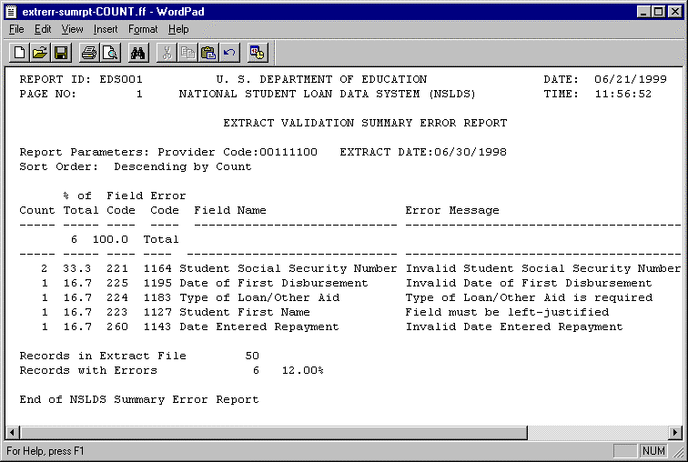Click the Copy icon in the toolbar
Viewport: 688px width, 462px height.
pos(187,53)
